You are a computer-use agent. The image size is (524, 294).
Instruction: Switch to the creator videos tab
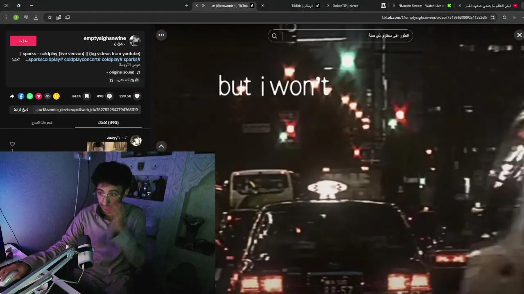[42, 122]
